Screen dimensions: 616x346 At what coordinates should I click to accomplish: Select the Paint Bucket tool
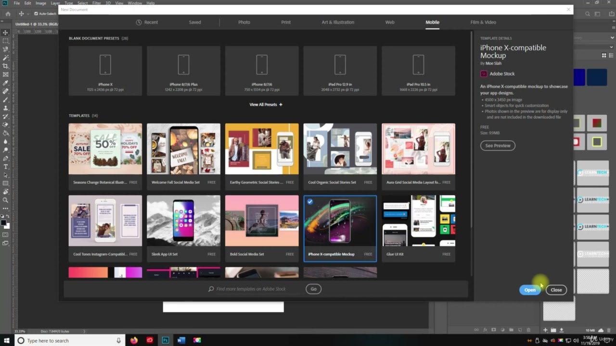pos(6,133)
